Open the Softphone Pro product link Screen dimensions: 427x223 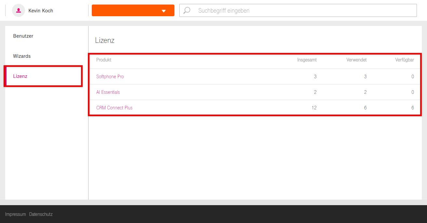tap(110, 77)
